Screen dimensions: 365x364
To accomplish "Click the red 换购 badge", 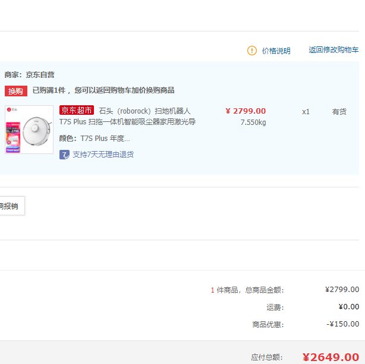I will 16,91.
